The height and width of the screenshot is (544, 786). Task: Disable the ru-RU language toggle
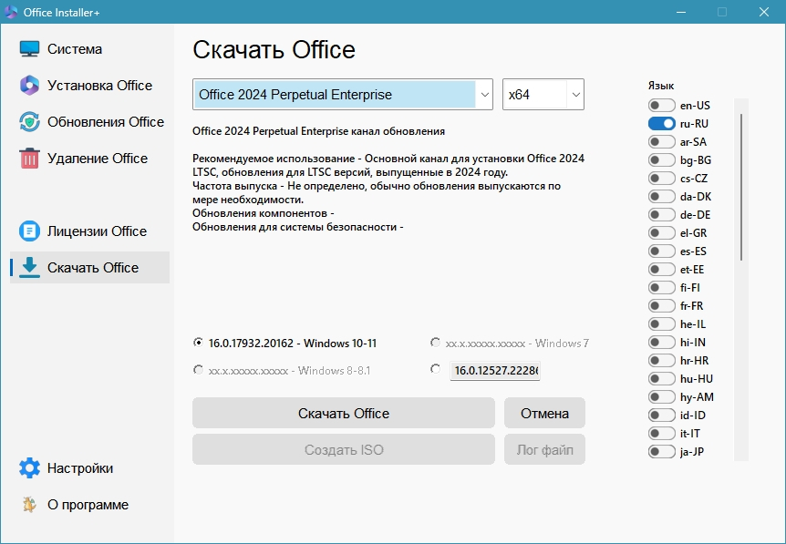[661, 124]
